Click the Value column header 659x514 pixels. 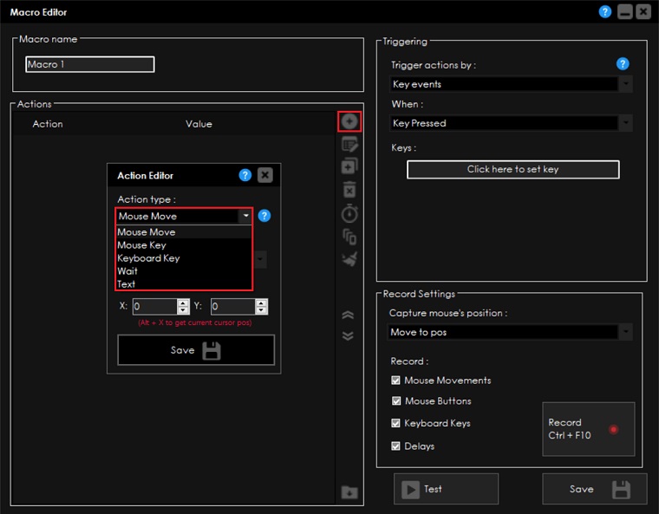[199, 124]
